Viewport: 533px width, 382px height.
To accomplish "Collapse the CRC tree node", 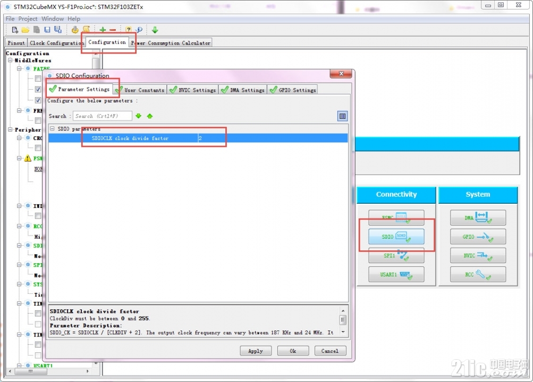I will tap(19, 138).
